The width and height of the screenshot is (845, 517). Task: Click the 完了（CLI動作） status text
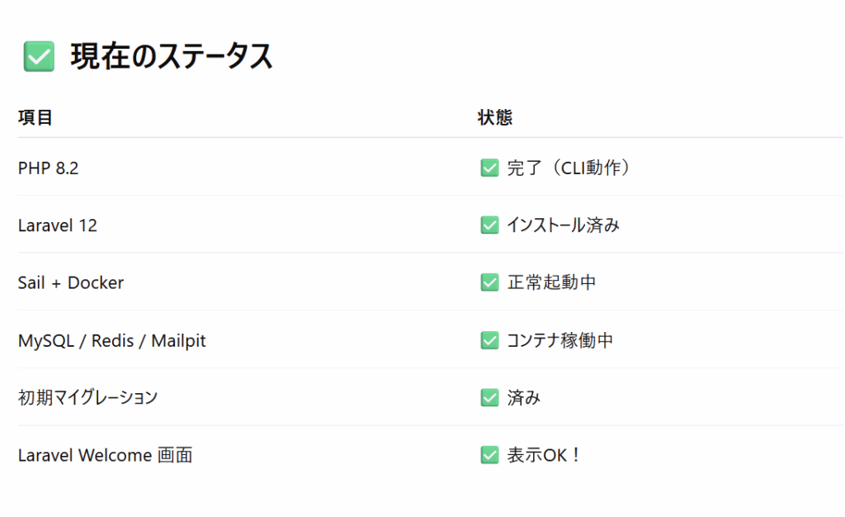click(568, 168)
